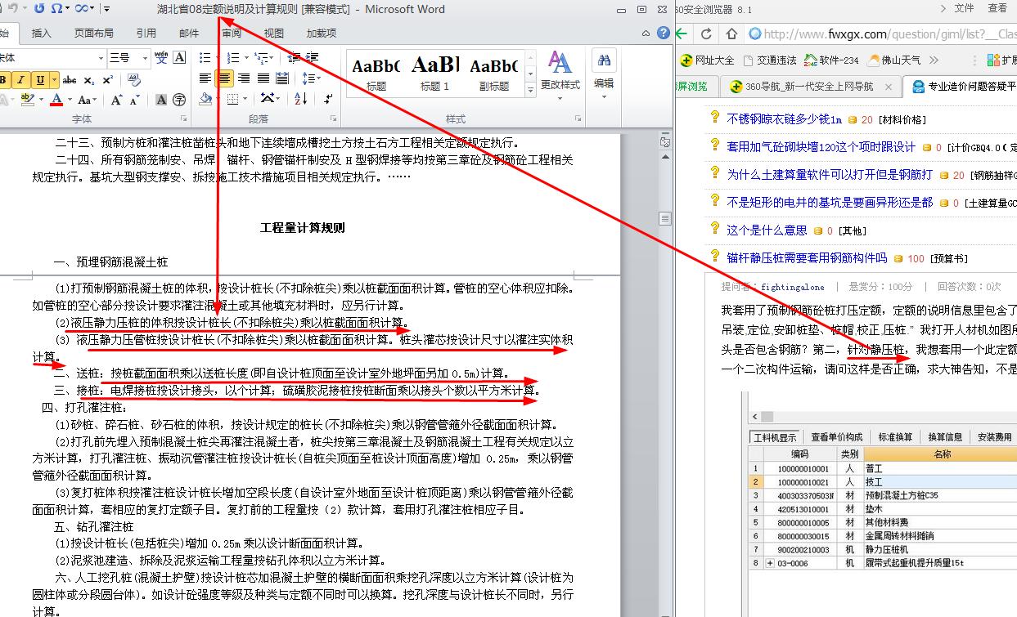Switch to the 引用 ribbon tab
Viewport: 1017px width, 617px height.
(146, 34)
